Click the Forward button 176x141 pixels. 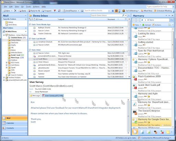(46, 11)
